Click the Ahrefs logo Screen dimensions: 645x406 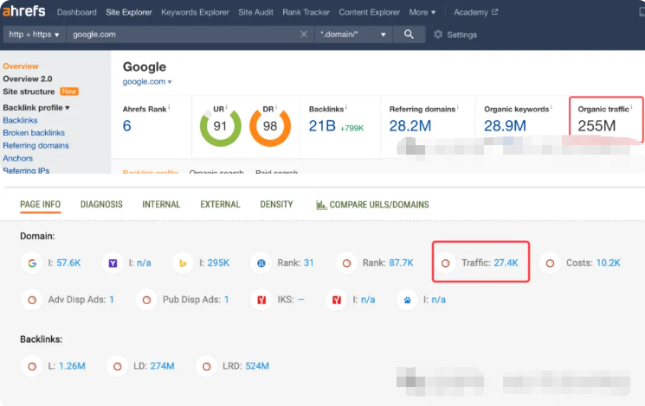click(23, 12)
